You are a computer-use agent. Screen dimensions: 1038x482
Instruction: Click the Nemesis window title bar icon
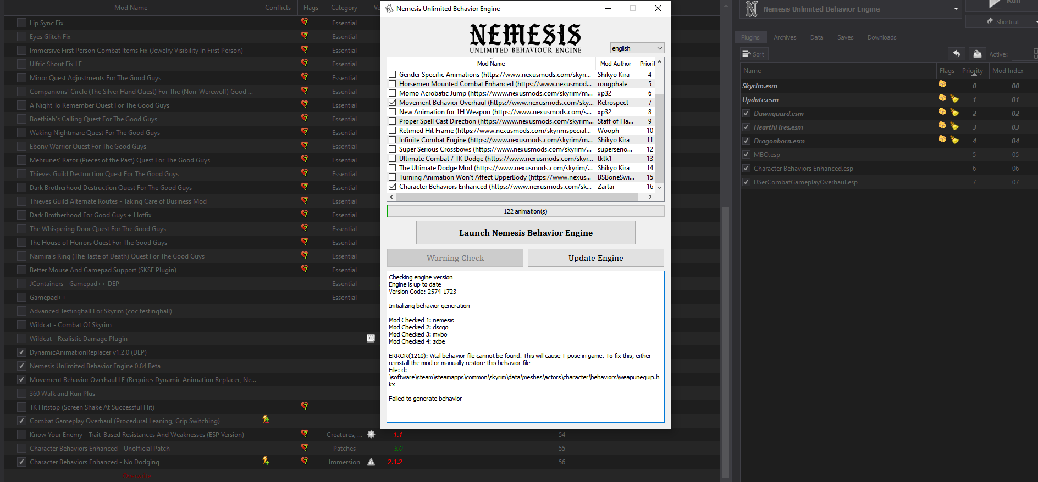pos(389,8)
